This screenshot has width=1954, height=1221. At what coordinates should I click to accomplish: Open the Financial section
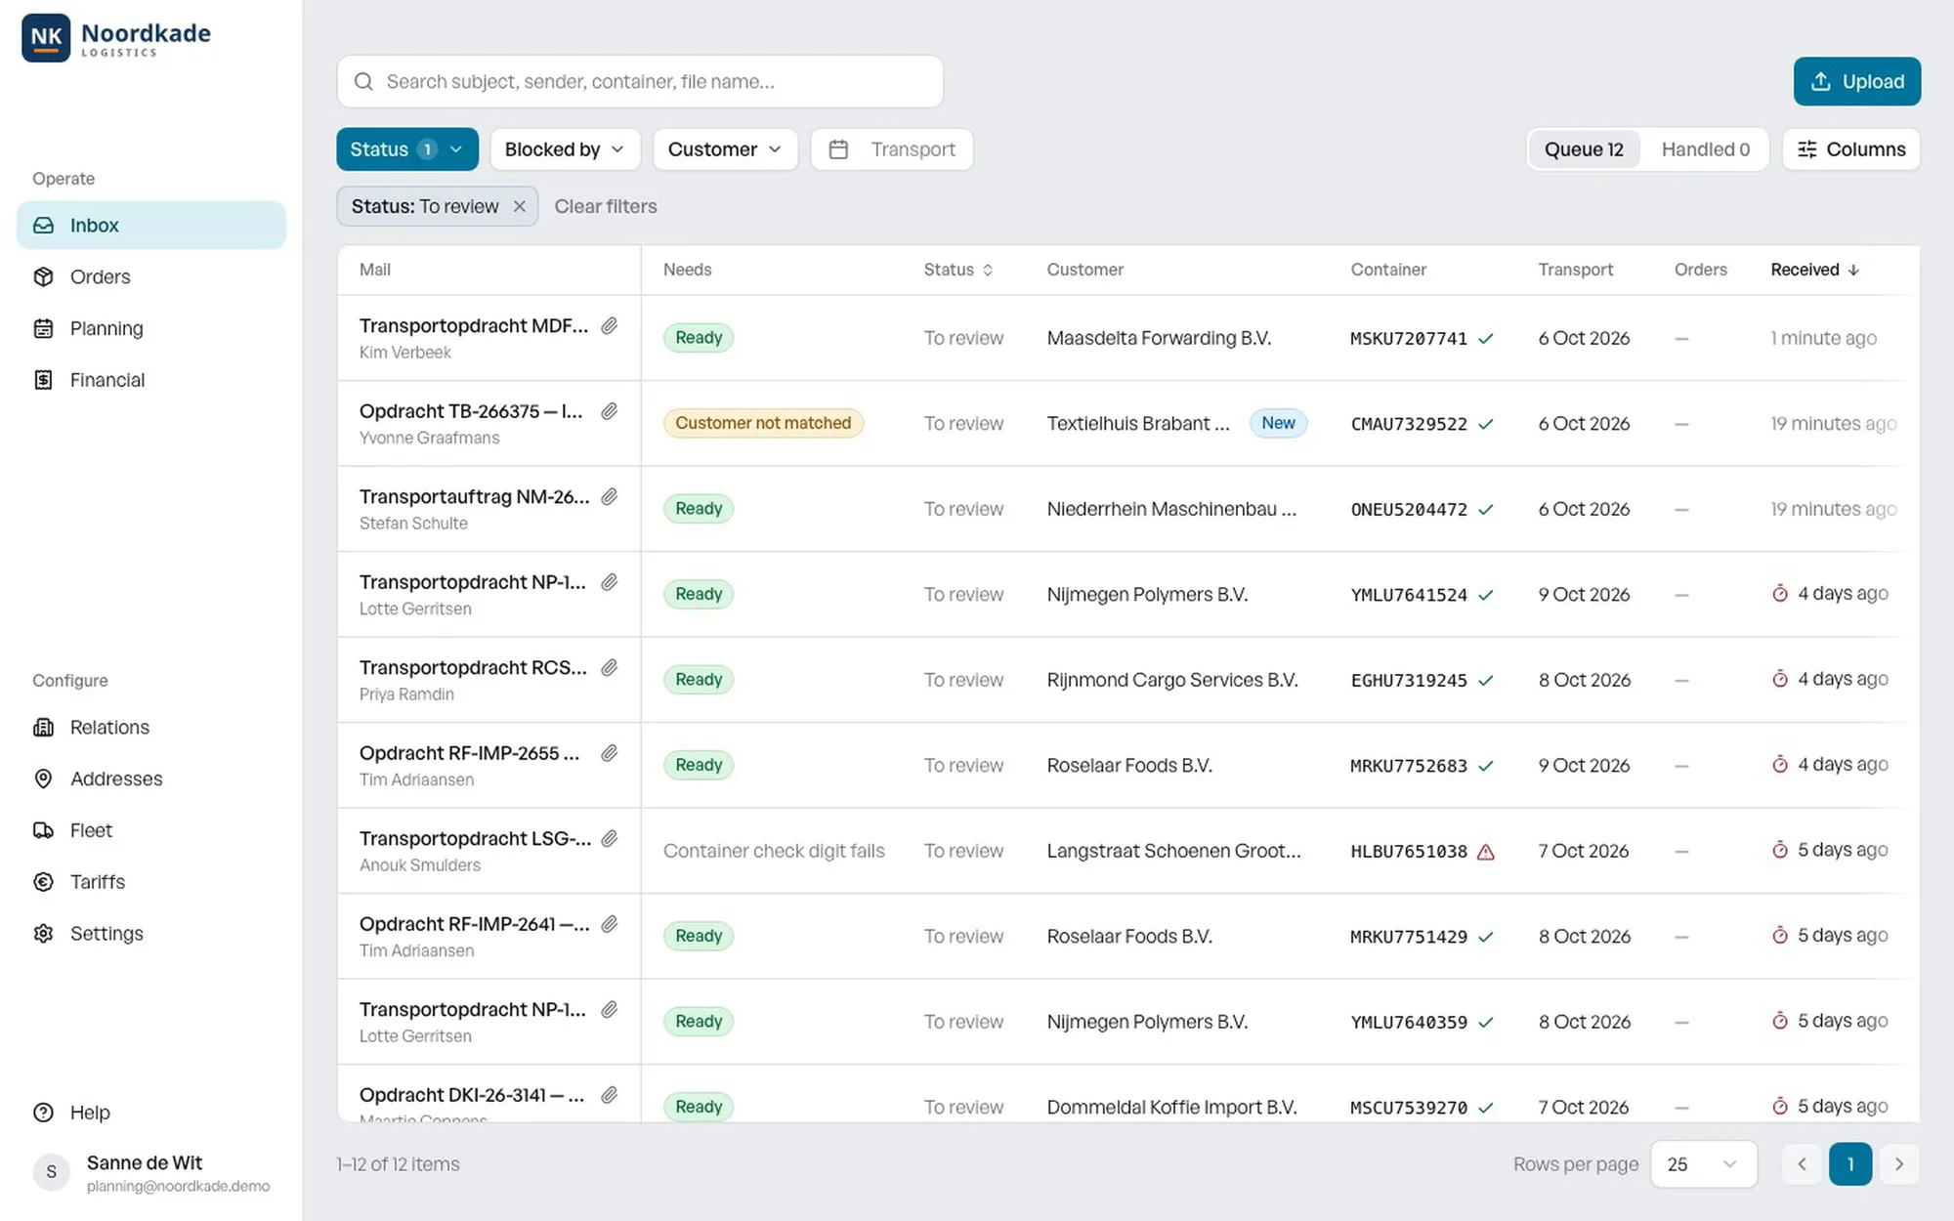151,380
